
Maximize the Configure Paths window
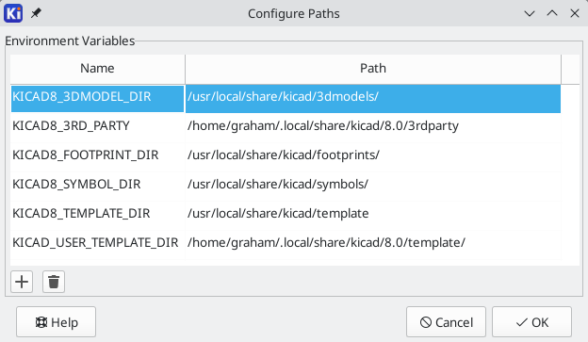(x=552, y=14)
